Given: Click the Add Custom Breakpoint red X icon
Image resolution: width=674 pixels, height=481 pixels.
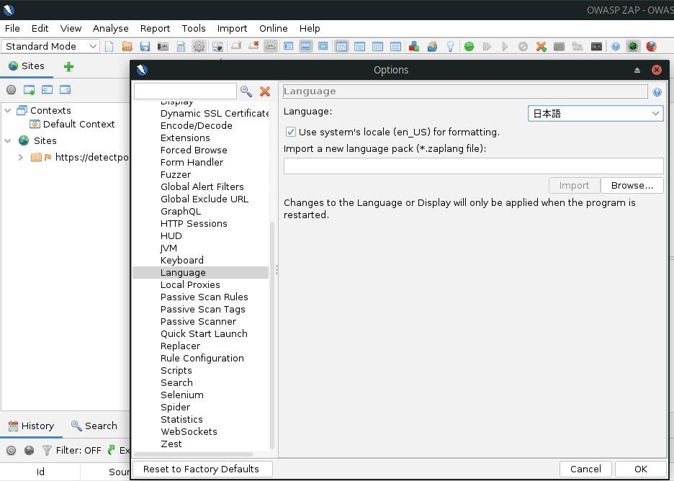Looking at the screenshot, I should 542,46.
